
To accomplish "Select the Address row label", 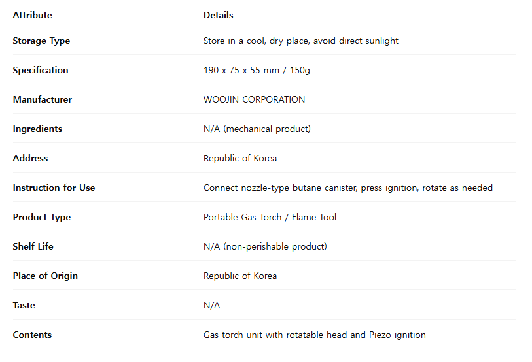I will (x=30, y=158).
